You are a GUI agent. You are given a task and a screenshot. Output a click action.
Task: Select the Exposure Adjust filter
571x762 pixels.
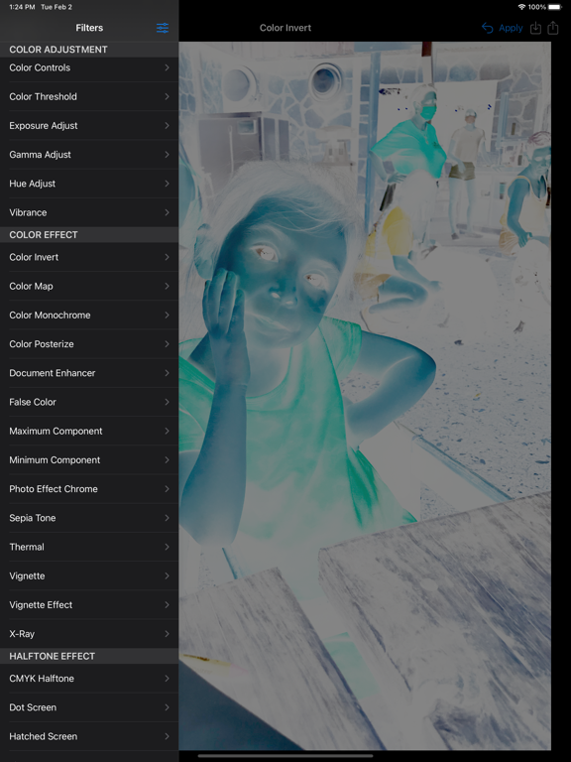(89, 125)
